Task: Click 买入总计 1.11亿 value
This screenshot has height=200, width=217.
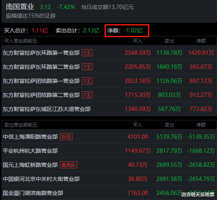Action: pos(40,30)
